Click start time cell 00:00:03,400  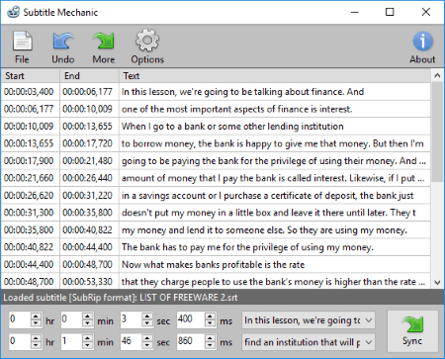pos(29,92)
